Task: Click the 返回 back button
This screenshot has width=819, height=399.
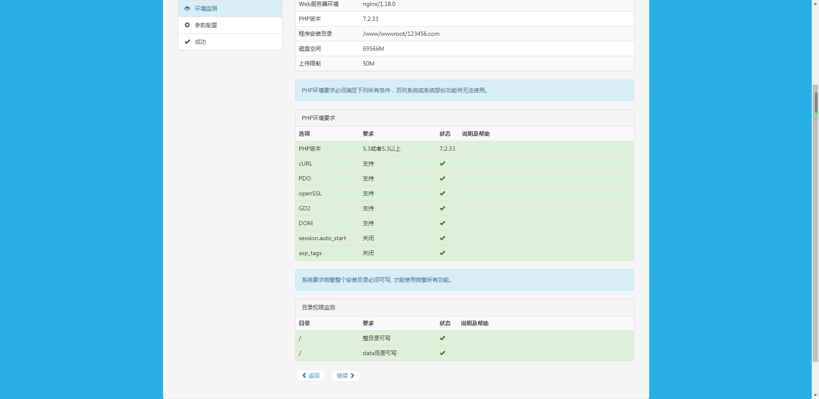Action: [311, 376]
